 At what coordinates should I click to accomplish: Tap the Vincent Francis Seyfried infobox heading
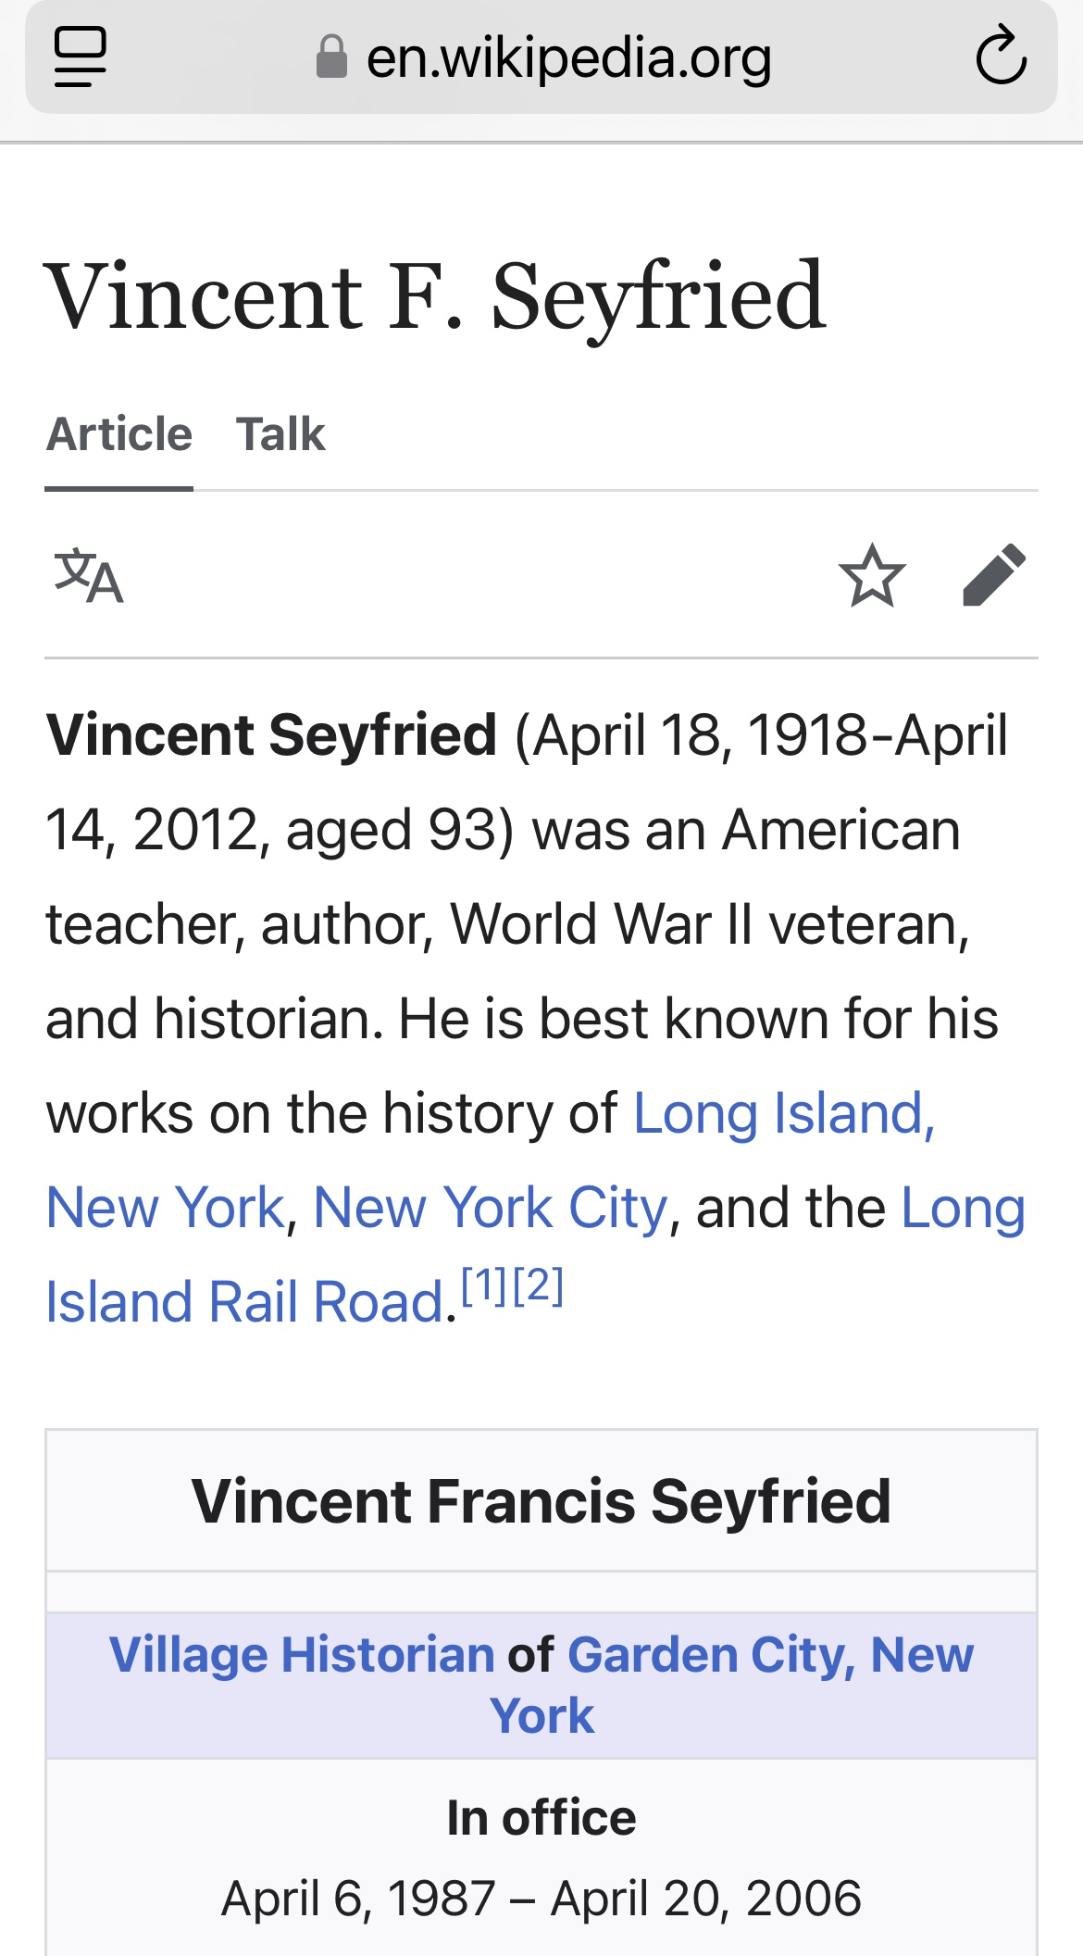pyautogui.click(x=541, y=1500)
